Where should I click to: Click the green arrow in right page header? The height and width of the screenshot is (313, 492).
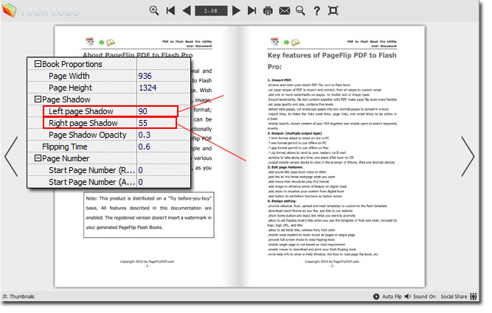[x=286, y=42]
